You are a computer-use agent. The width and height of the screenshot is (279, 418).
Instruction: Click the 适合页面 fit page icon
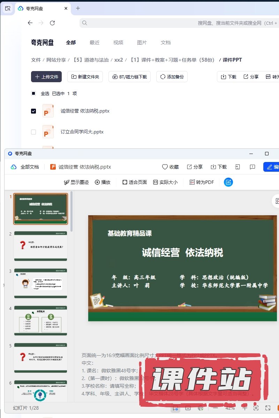(x=125, y=182)
